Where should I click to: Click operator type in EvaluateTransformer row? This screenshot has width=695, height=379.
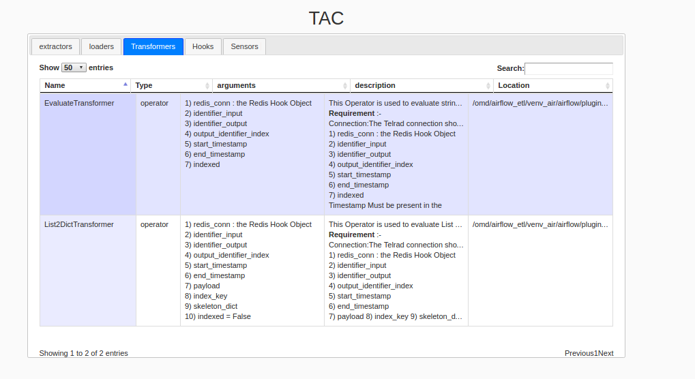154,103
